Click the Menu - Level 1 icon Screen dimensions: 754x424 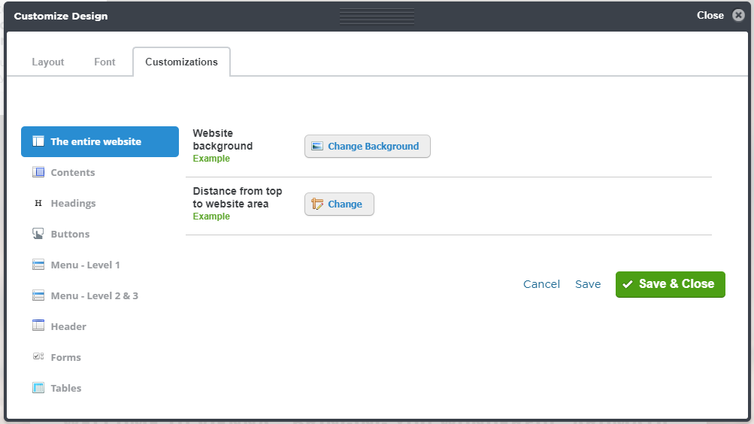pos(38,265)
